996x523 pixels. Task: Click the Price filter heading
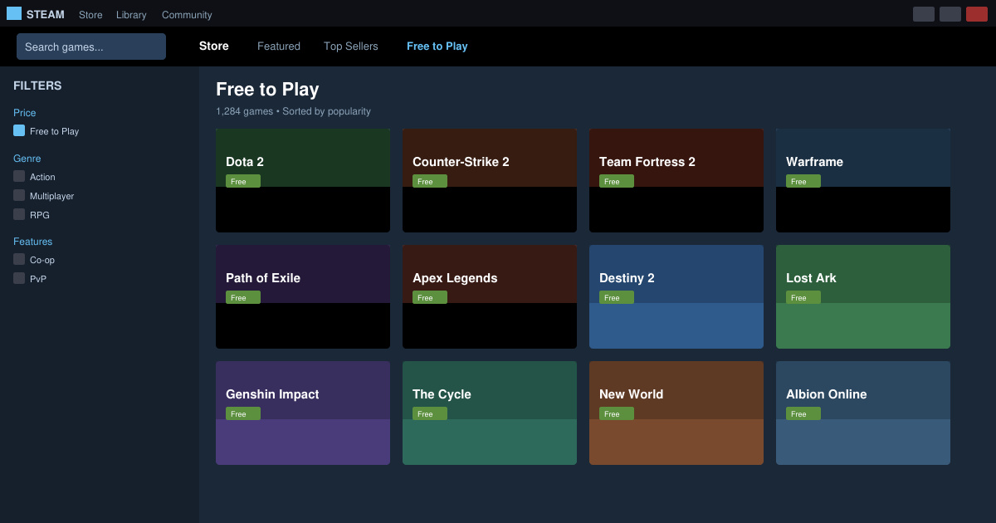coord(25,113)
